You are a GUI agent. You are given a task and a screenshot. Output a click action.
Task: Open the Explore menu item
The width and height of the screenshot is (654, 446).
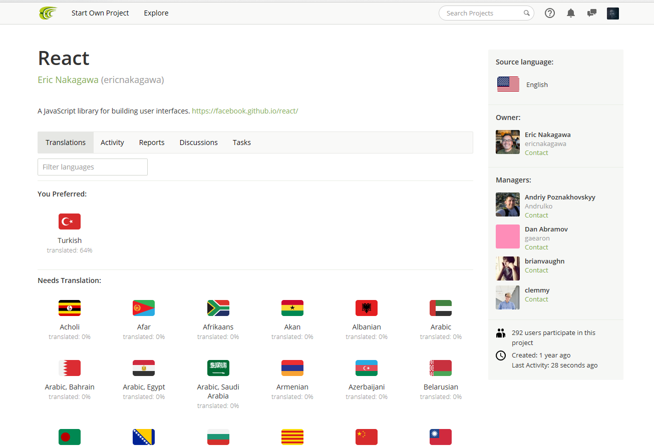156,13
